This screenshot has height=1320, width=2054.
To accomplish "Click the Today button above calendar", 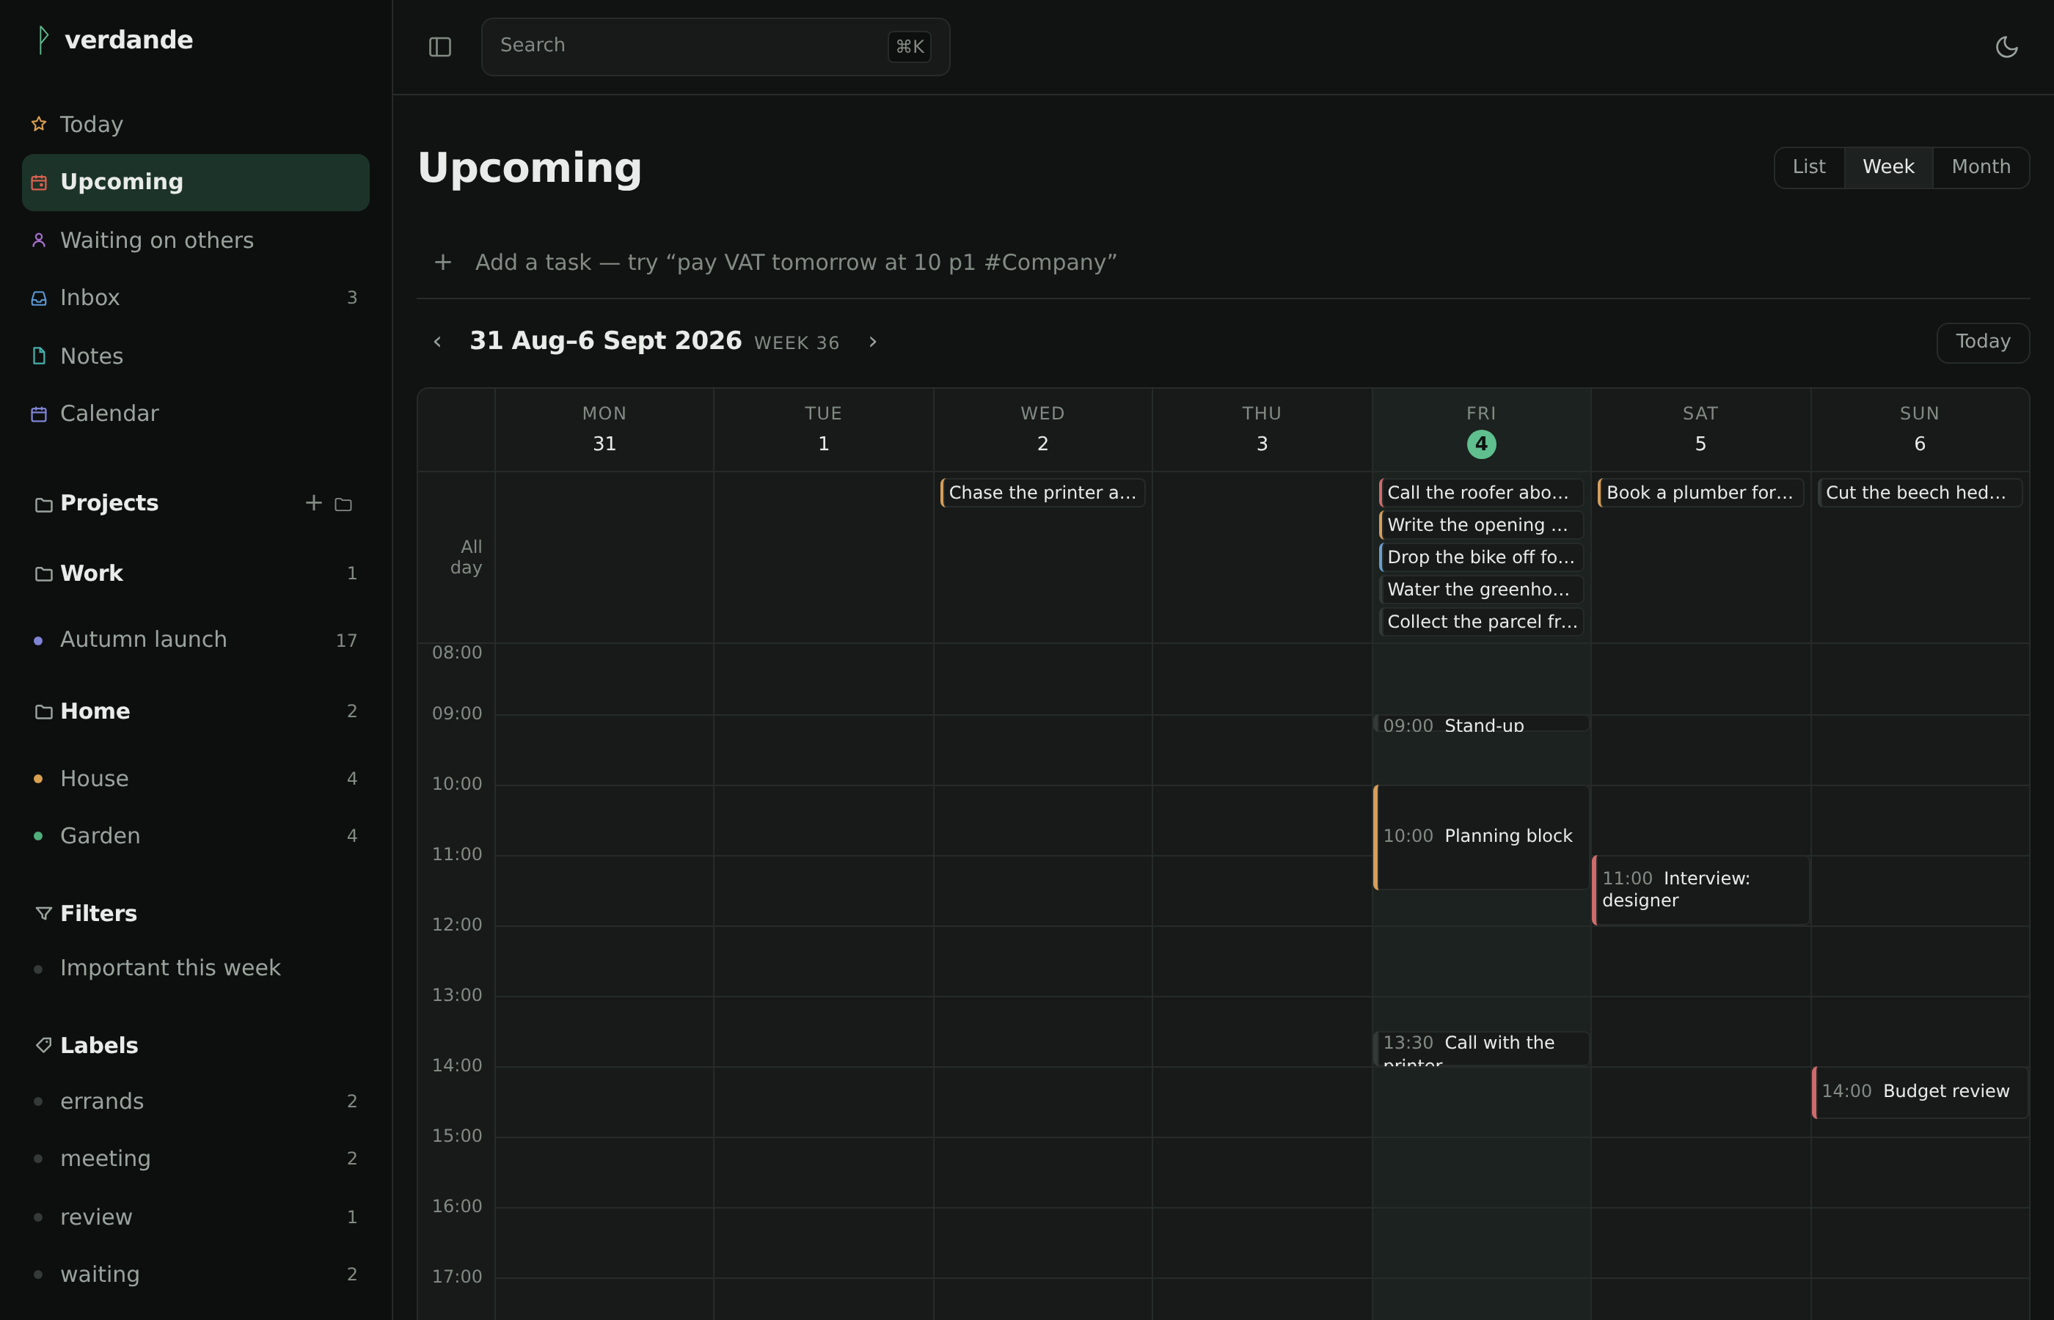I will [x=1982, y=342].
